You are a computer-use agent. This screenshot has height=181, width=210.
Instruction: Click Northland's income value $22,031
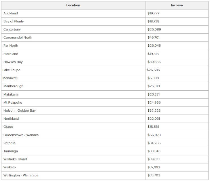click(x=154, y=119)
